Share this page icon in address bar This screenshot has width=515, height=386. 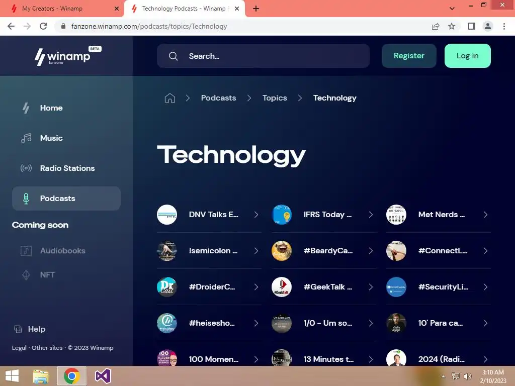(x=436, y=26)
